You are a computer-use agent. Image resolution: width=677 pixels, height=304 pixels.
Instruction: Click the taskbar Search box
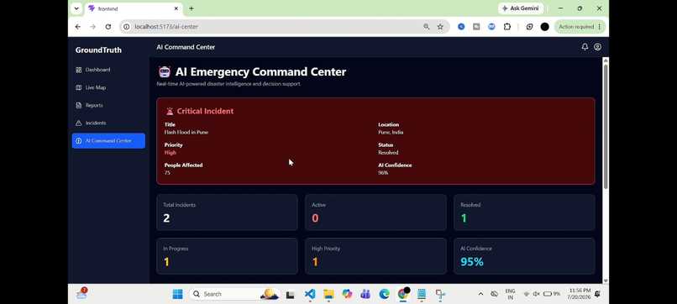(x=235, y=294)
